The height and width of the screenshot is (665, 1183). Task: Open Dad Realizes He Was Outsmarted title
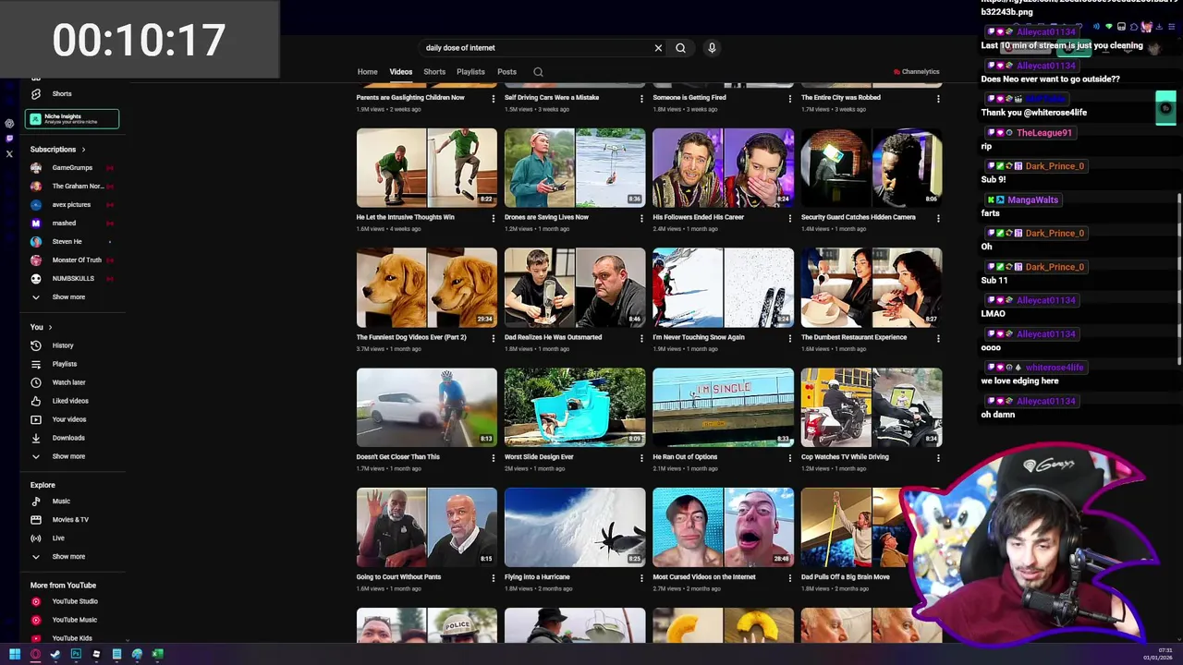click(x=553, y=337)
